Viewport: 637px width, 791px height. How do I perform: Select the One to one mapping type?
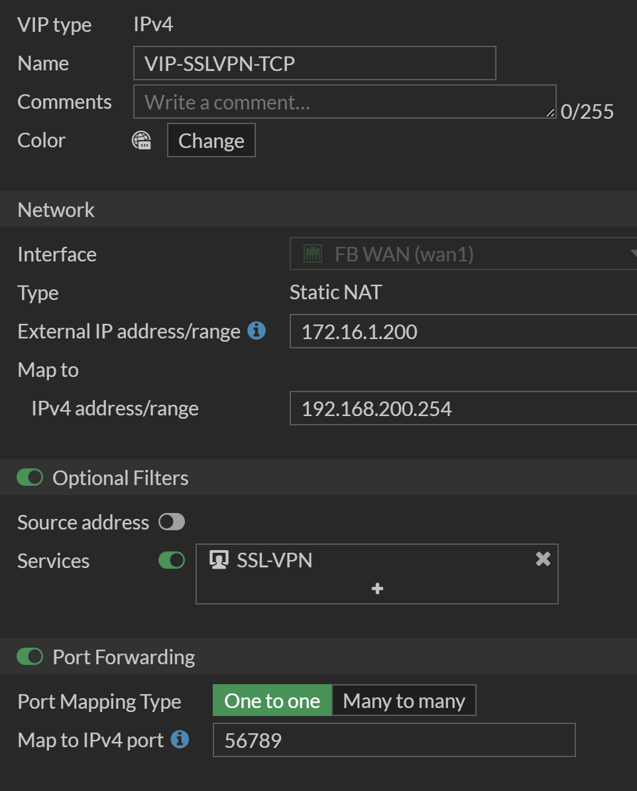[x=272, y=701]
